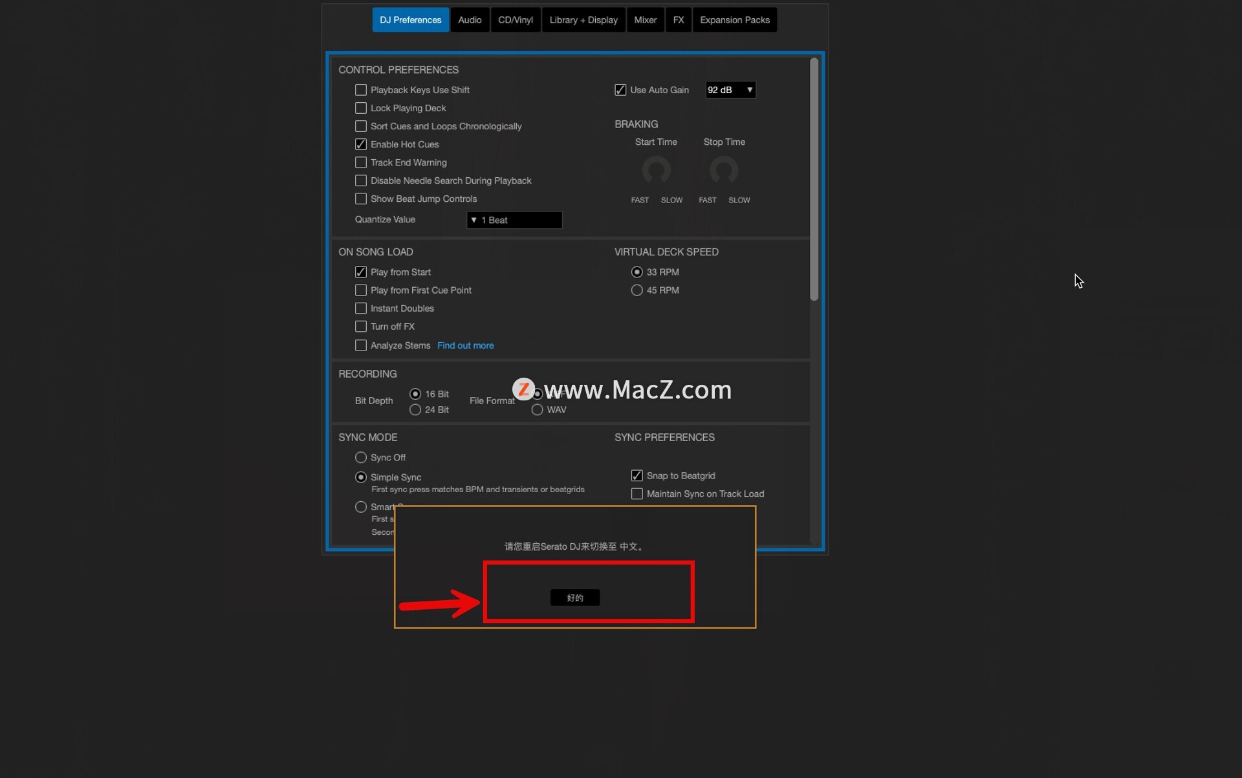Toggle Turn off FX checkbox
The image size is (1242, 778).
pos(361,327)
